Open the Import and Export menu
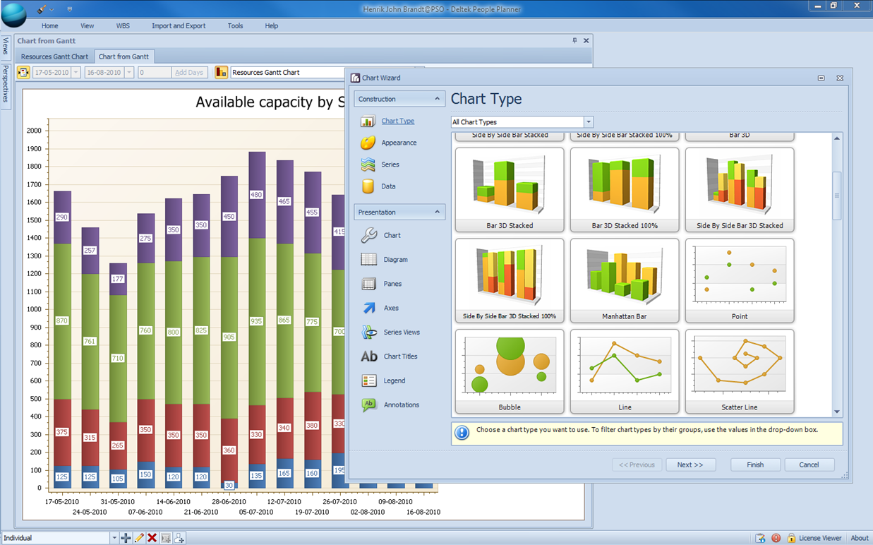Viewport: 873px width, 545px height. click(x=179, y=25)
